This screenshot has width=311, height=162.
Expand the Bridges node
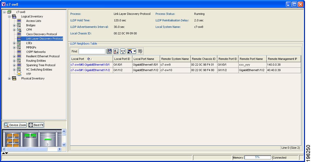point(14,25)
